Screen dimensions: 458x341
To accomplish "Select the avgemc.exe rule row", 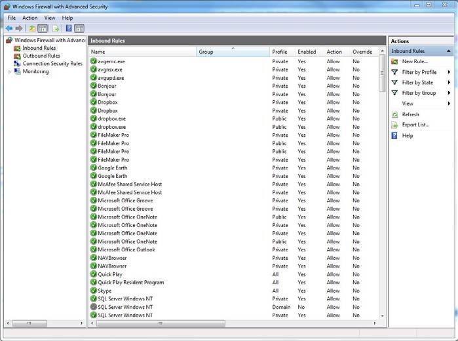I will coord(233,62).
